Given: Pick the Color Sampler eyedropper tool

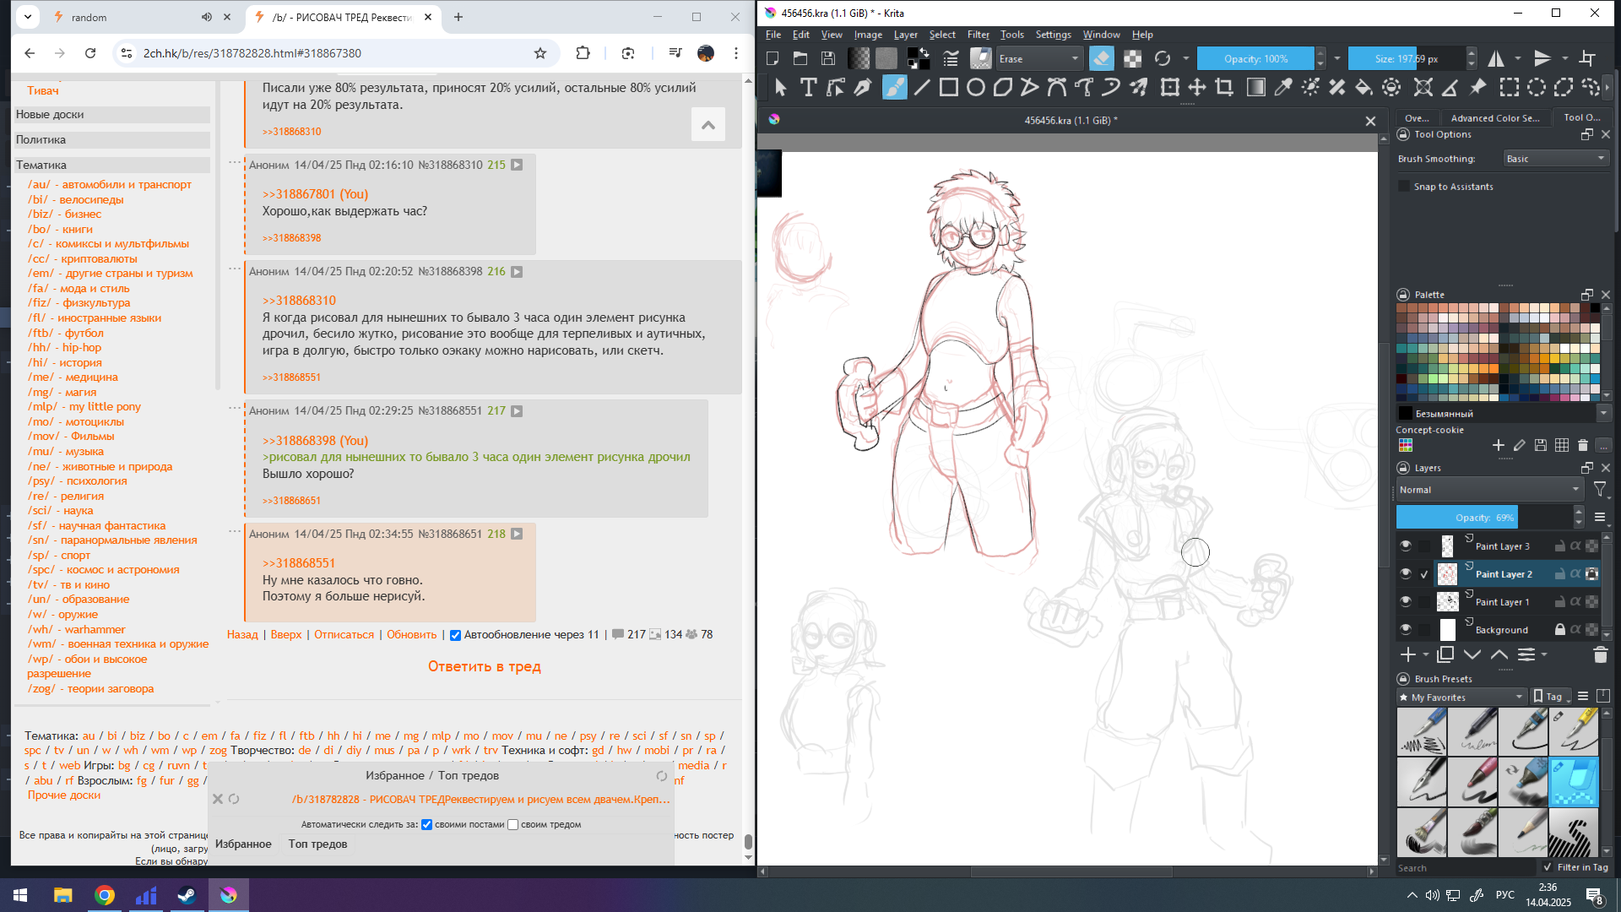Looking at the screenshot, I should 1283,87.
